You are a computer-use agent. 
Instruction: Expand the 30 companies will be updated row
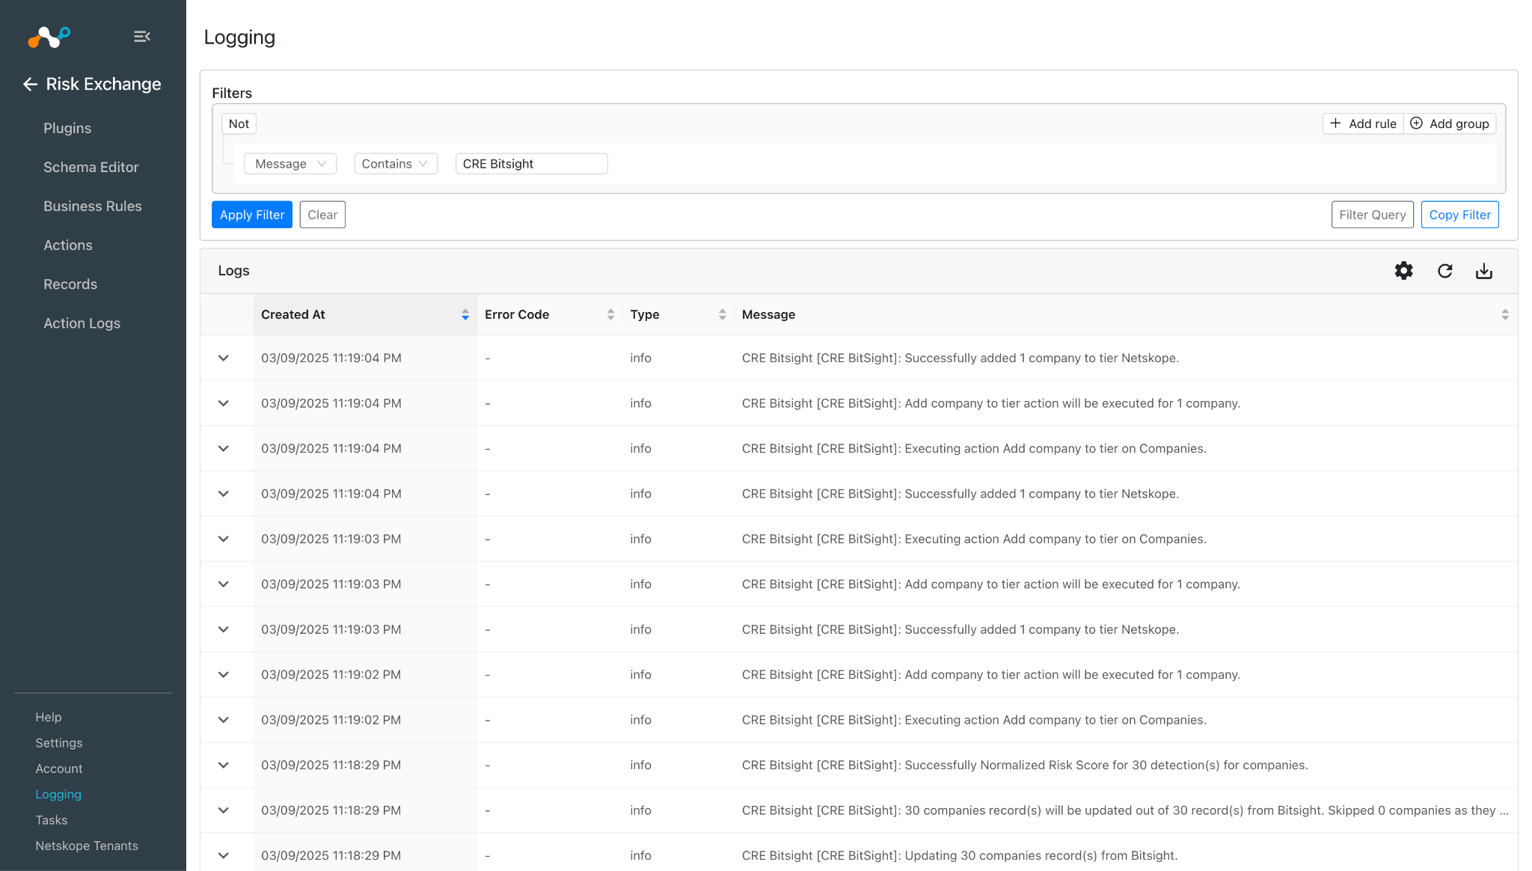click(x=223, y=810)
